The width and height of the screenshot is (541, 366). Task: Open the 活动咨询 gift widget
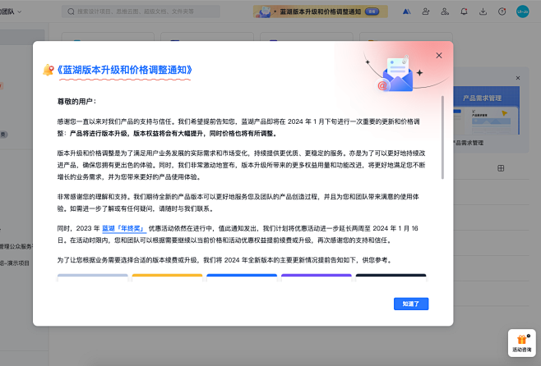521,343
